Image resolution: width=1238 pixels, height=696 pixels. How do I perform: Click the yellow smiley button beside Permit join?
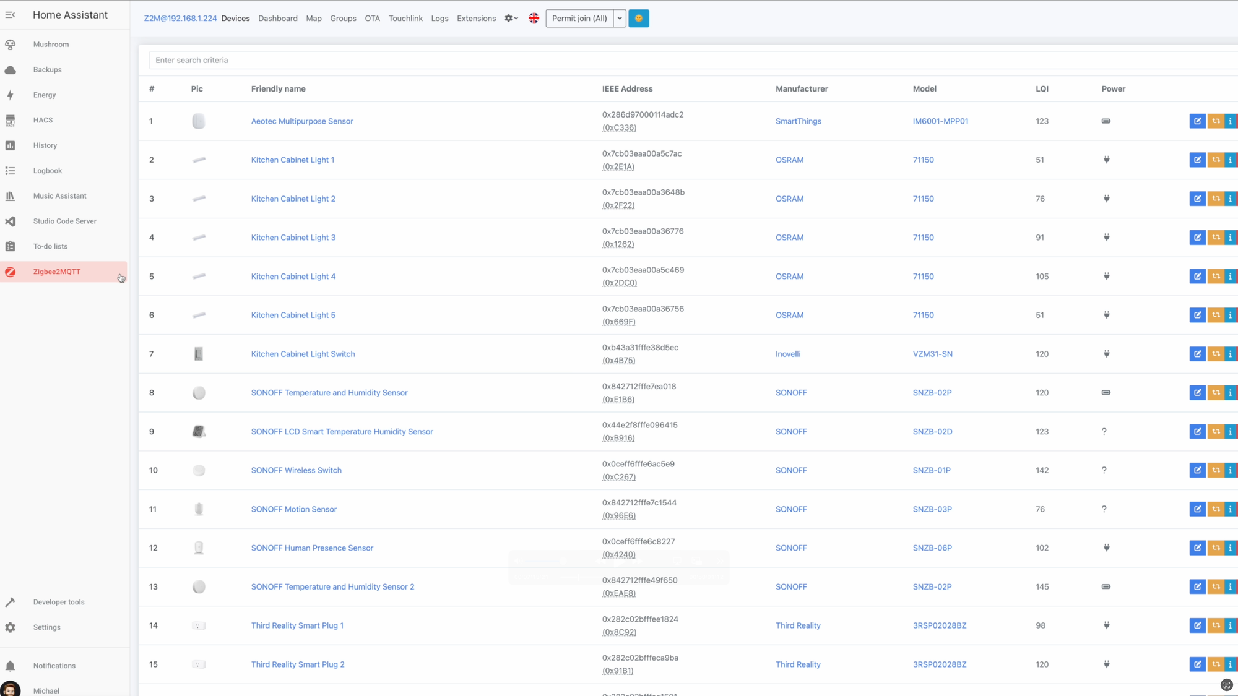click(x=638, y=19)
